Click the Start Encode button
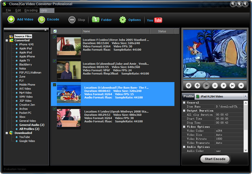Viewport: 252px width, 174px height. point(215,159)
